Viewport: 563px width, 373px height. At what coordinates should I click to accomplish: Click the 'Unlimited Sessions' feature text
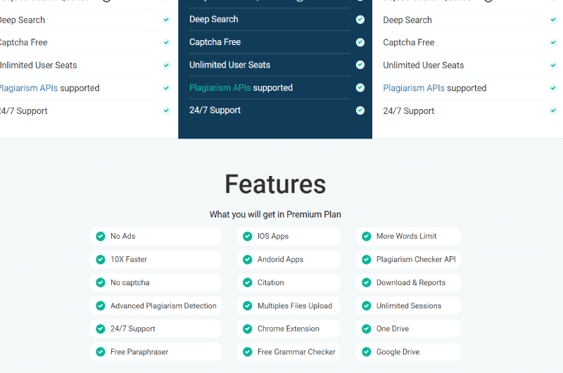point(409,306)
